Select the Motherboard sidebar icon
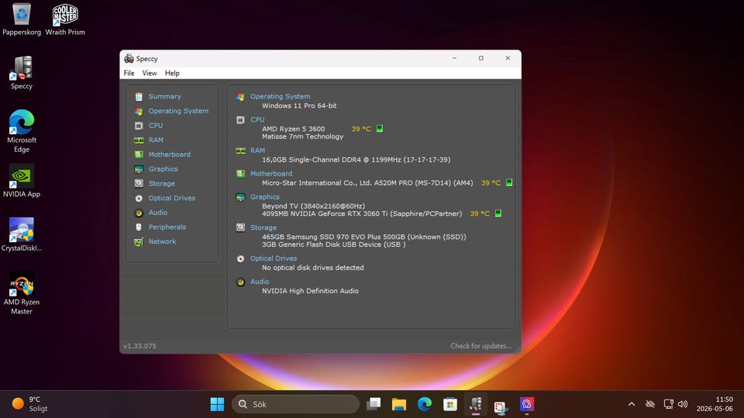This screenshot has width=744, height=418. click(139, 155)
